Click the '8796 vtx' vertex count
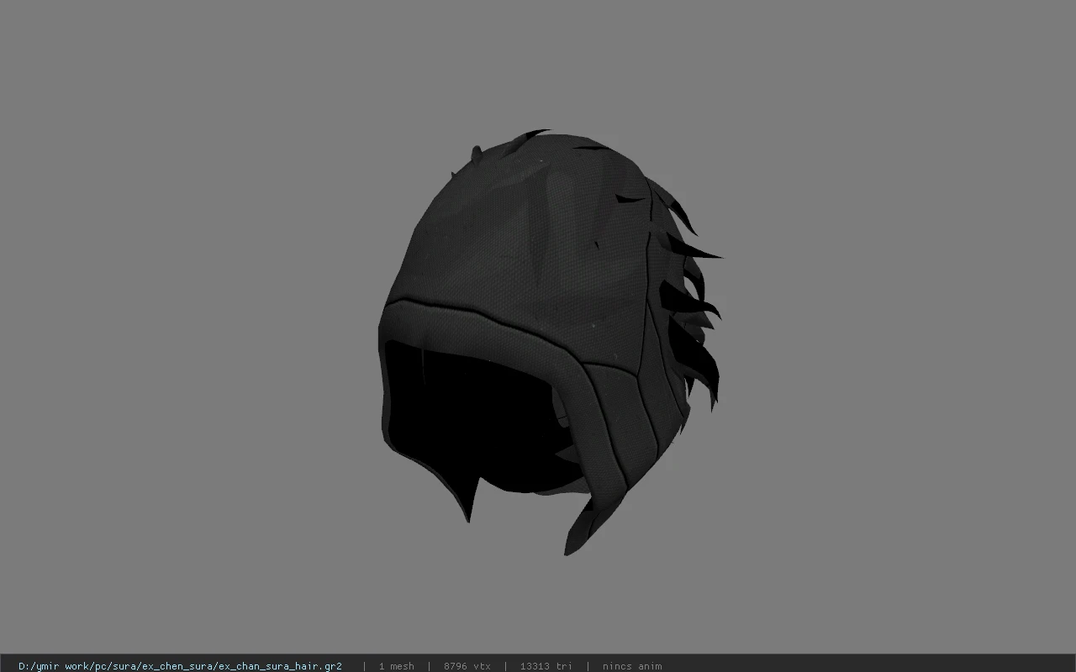 click(467, 666)
